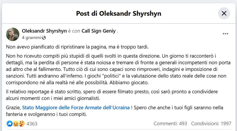Close the post dialog with X

(x=224, y=13)
